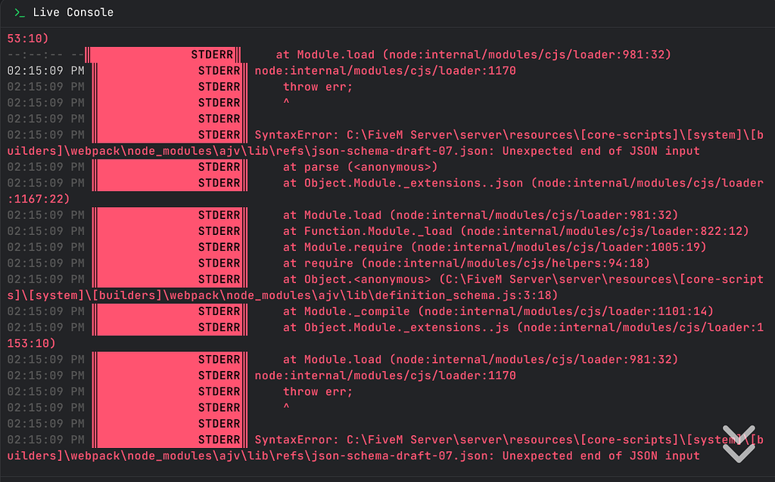Select line "at Object.Module._extensions..json"
Image resolution: width=775 pixels, height=482 pixels.
(523, 183)
